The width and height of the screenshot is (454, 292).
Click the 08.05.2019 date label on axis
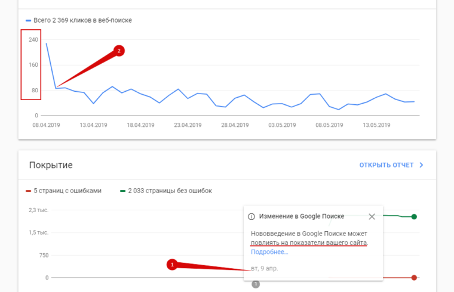click(328, 125)
